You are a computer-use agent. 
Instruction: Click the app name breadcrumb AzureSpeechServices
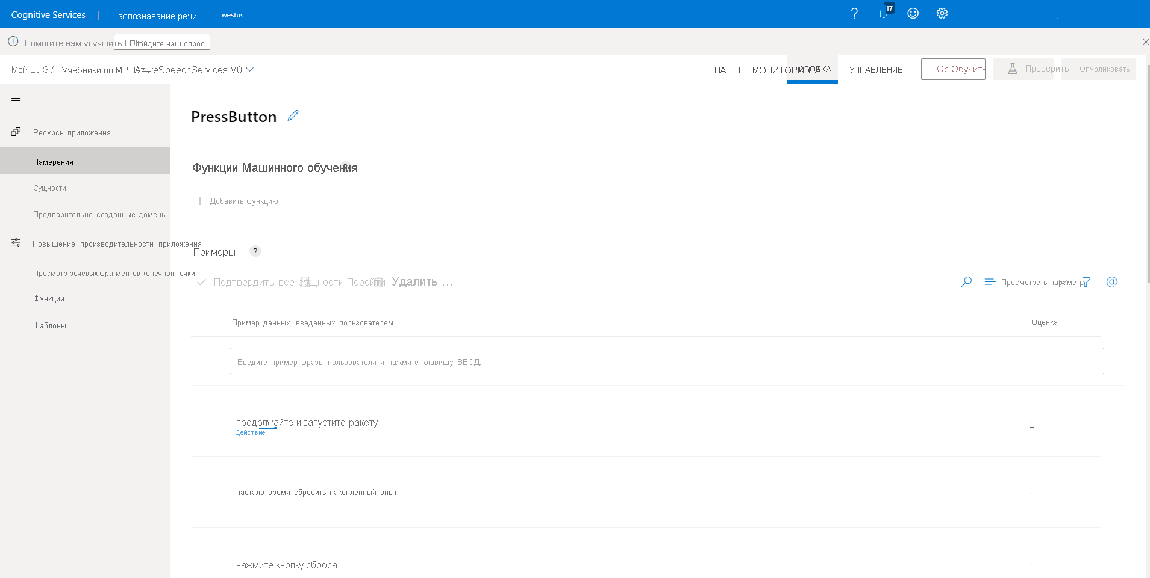181,70
